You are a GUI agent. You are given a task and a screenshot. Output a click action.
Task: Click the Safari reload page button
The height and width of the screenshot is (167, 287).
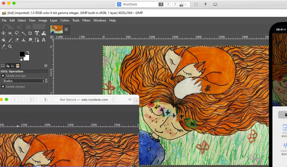[x=113, y=100]
